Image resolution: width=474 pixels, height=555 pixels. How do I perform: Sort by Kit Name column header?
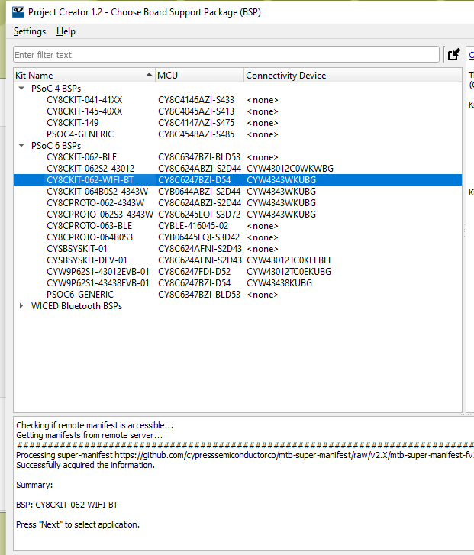pyautogui.click(x=84, y=75)
